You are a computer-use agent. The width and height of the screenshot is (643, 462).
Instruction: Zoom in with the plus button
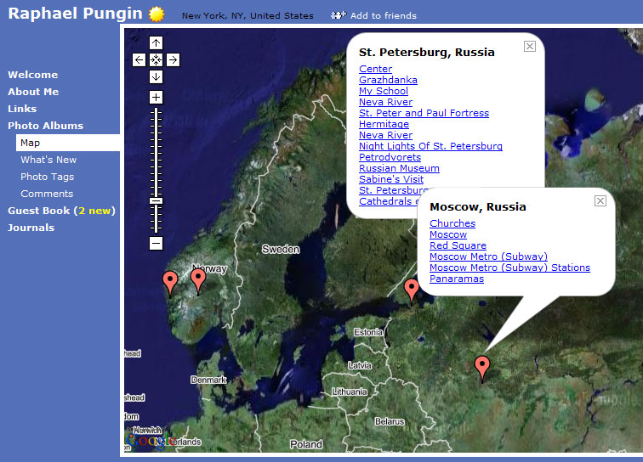(156, 98)
